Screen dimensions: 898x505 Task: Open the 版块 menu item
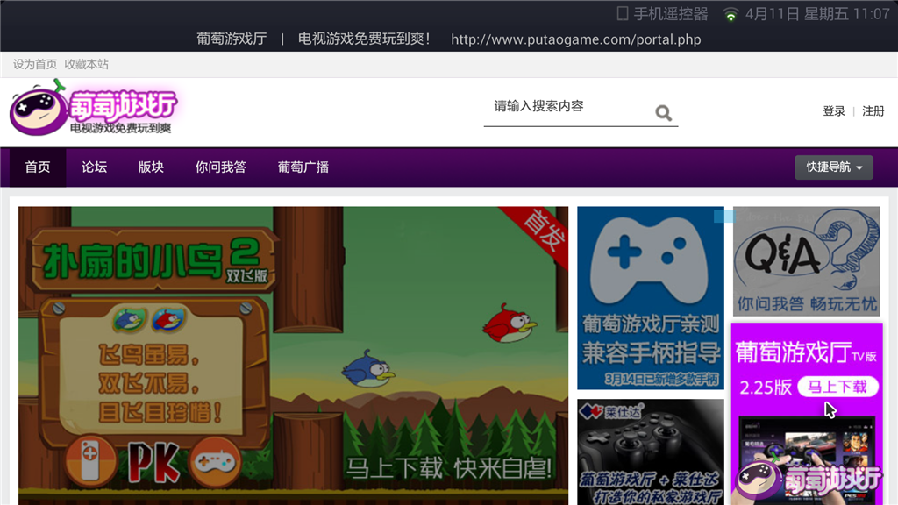click(151, 167)
